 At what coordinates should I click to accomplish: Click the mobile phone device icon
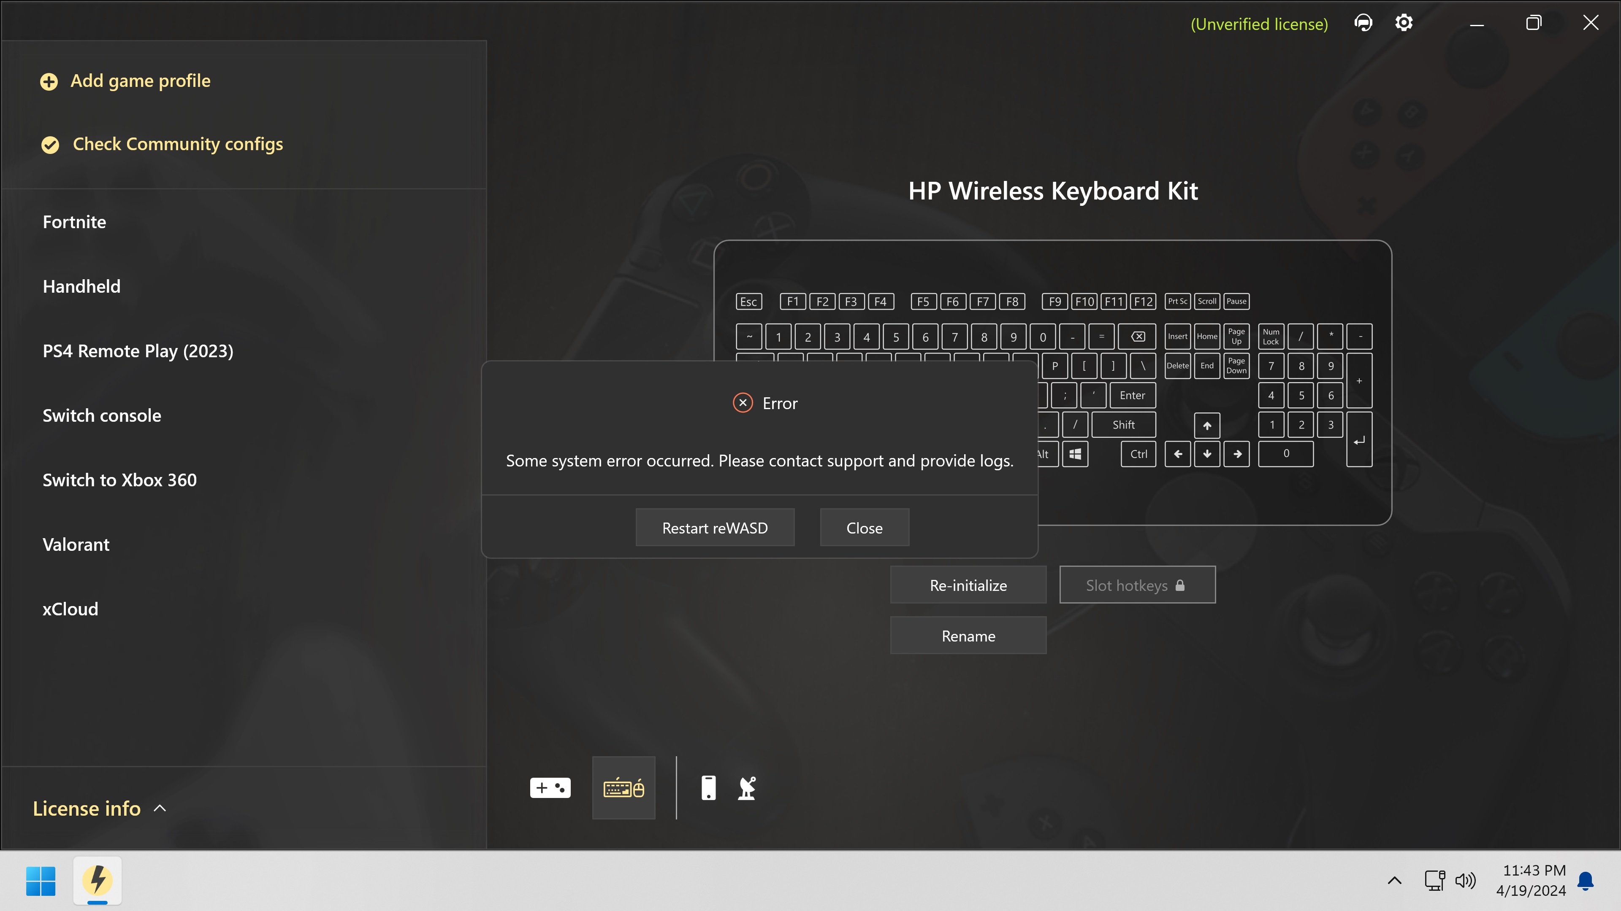pyautogui.click(x=708, y=788)
